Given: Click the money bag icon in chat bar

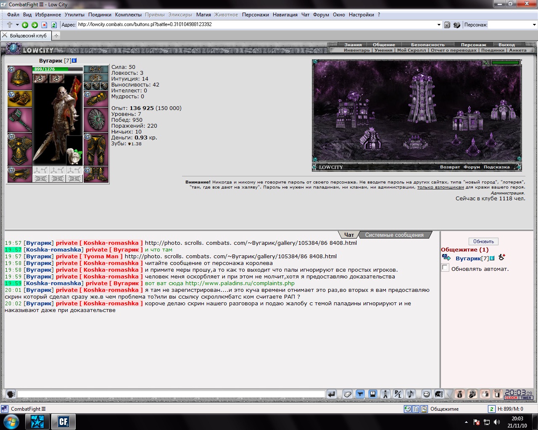Looking at the screenshot, I should point(459,394).
